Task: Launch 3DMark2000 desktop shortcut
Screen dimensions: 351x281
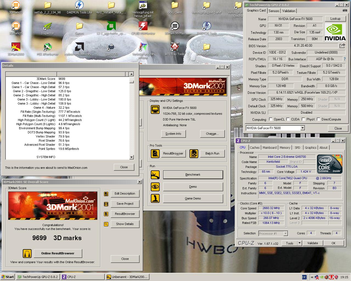Action: point(16,47)
